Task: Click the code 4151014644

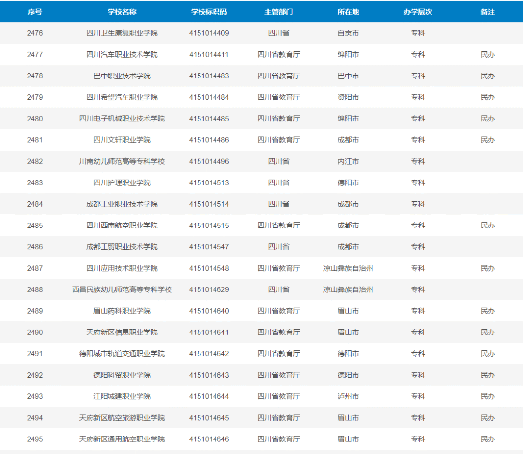Action: pyautogui.click(x=209, y=396)
